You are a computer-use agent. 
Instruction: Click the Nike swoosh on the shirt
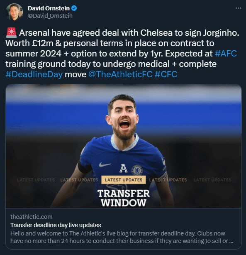click(105, 164)
